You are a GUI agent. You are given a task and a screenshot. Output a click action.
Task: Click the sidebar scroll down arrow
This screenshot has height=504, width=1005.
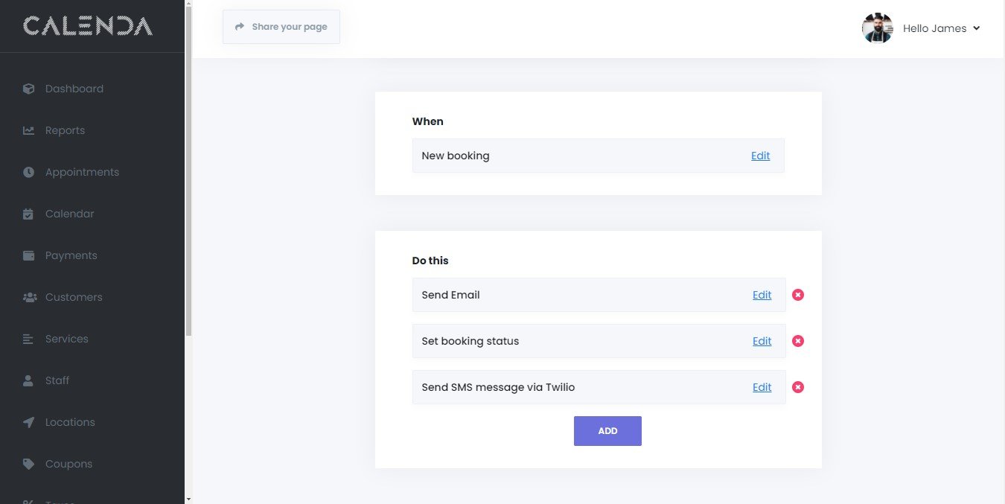click(x=188, y=499)
